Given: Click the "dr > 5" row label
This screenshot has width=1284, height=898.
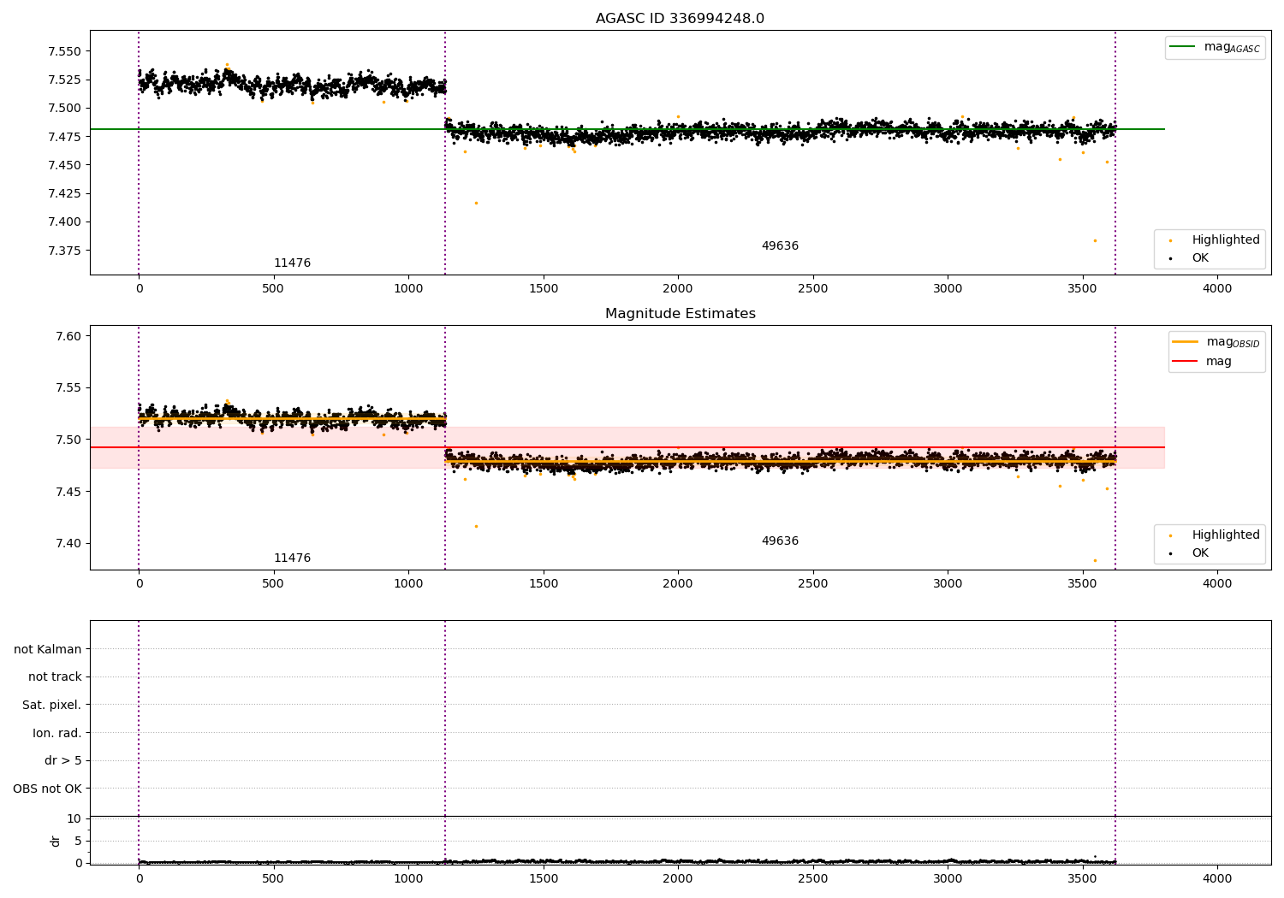Looking at the screenshot, I should 63,761.
